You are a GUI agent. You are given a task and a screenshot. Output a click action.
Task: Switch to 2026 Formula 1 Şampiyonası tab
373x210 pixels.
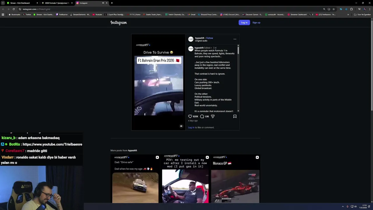coord(57,3)
